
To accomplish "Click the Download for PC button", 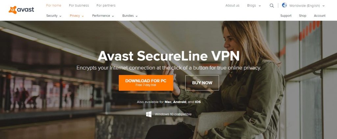I will tap(146, 83).
